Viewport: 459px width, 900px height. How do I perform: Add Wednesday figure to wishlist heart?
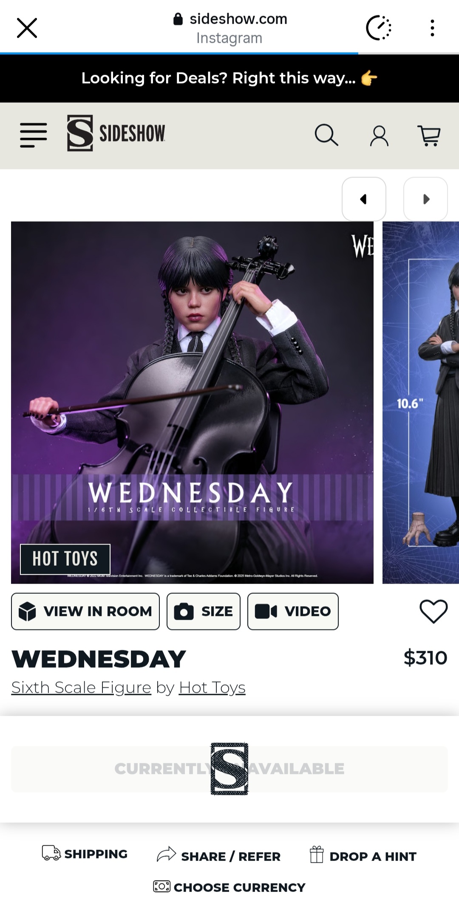[433, 611]
